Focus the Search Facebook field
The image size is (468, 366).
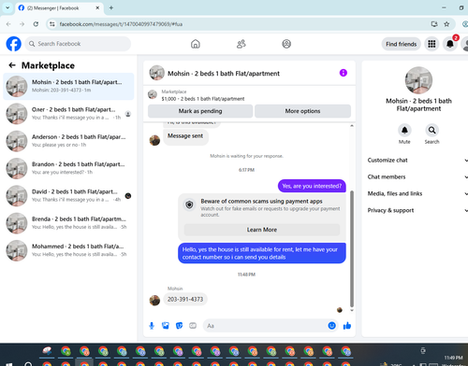click(78, 44)
